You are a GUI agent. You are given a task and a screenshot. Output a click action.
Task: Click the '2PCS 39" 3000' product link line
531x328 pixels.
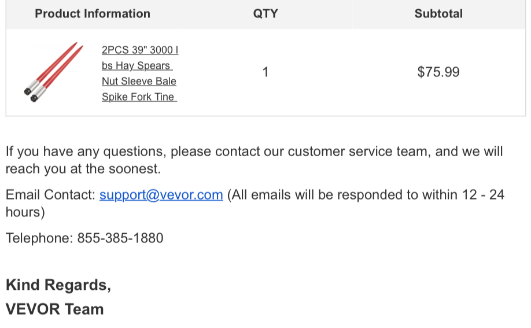[x=140, y=50]
